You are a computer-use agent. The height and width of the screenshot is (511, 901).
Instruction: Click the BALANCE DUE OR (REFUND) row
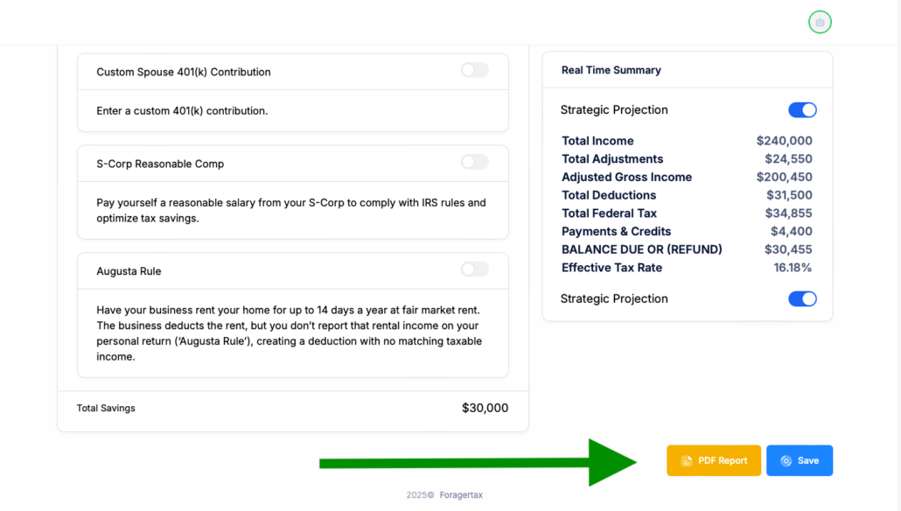642,249
